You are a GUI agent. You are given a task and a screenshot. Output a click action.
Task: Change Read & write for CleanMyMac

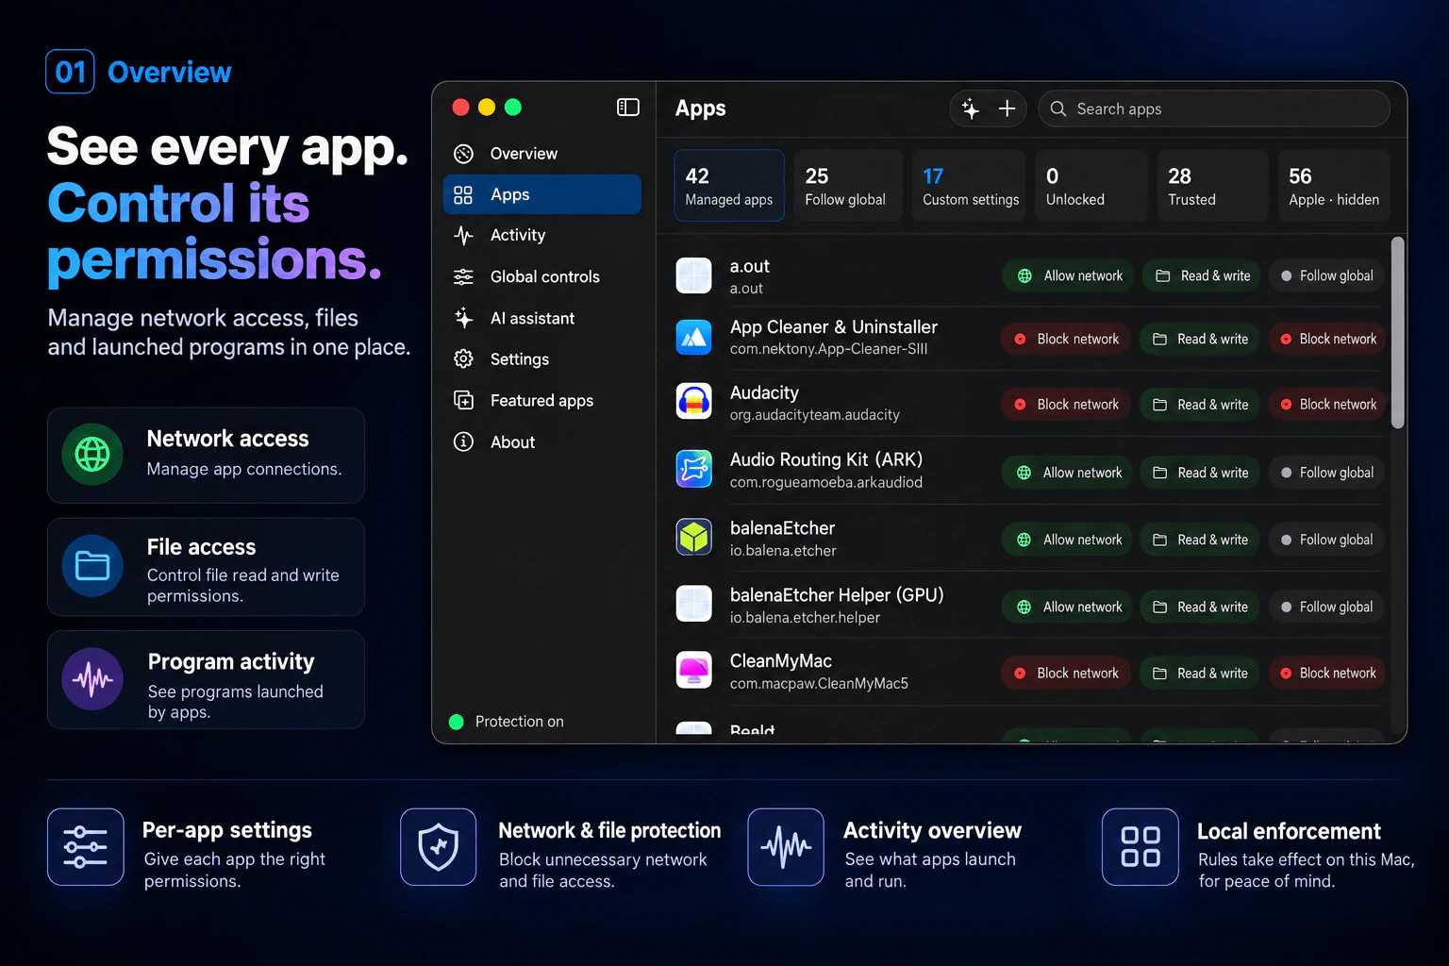click(1200, 673)
